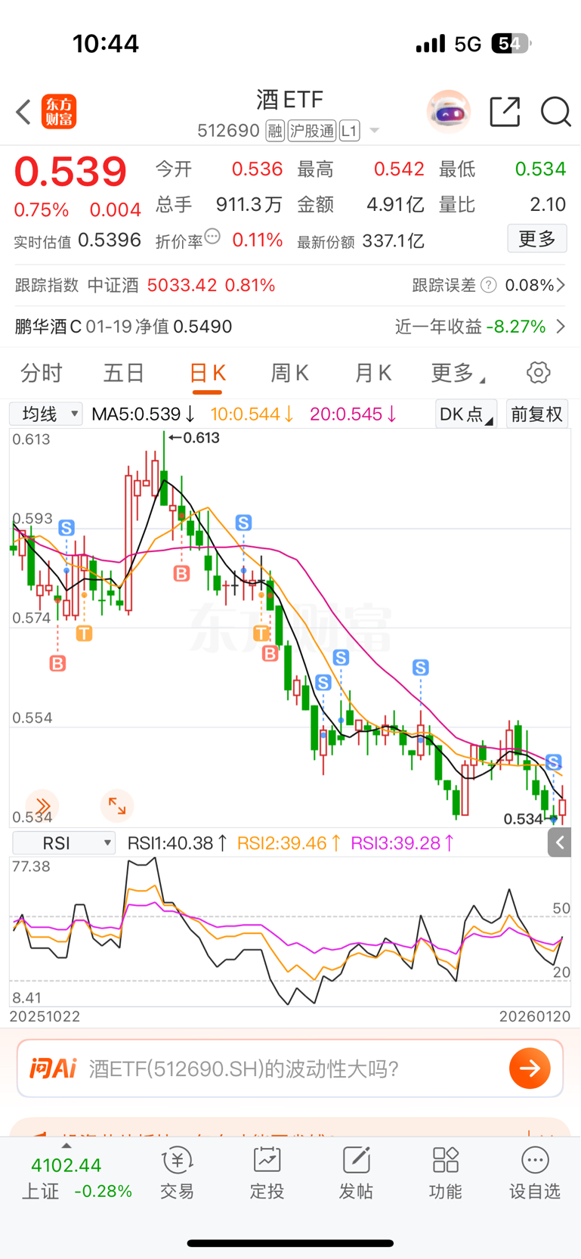The width and height of the screenshot is (581, 1259).
Task: Open the 东方财富 logo icon
Action: pos(59,112)
